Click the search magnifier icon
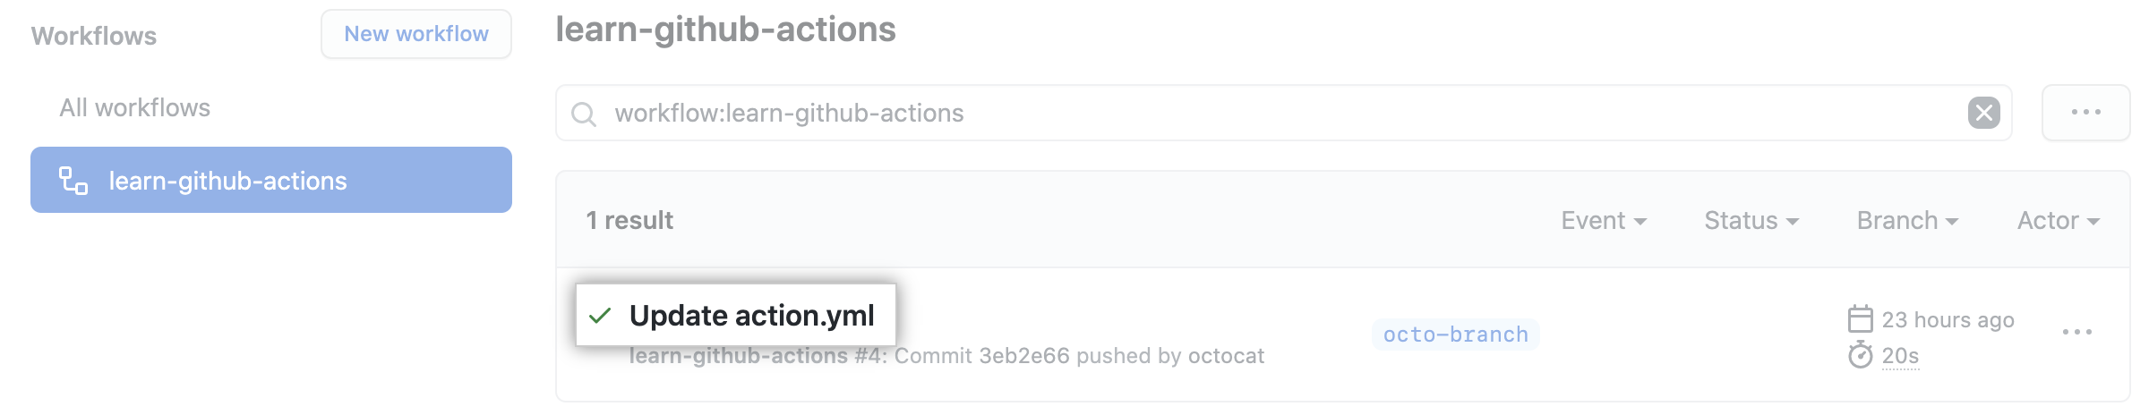This screenshot has height=415, width=2149. [x=584, y=114]
